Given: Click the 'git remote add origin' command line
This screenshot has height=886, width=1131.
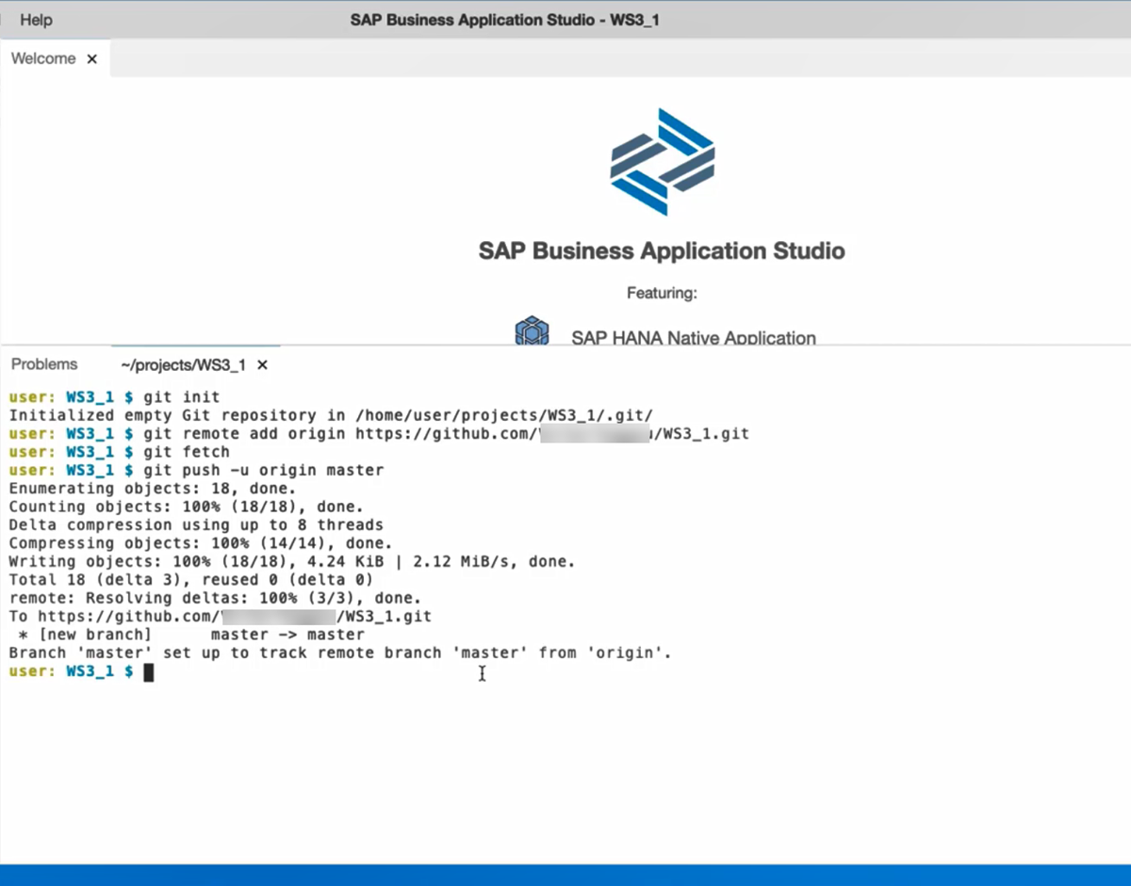Looking at the screenshot, I should click(x=378, y=434).
